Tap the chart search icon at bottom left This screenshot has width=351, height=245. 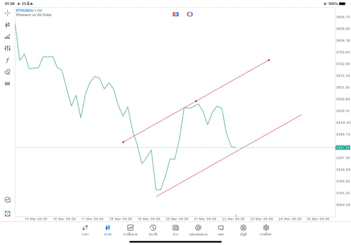(x=8, y=200)
